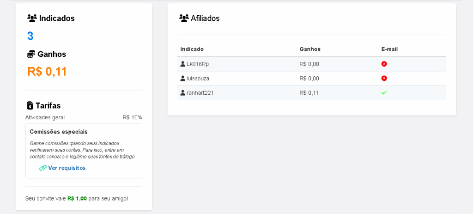Click the red unverified email icon for luissouza
This screenshot has height=214, width=473.
tap(384, 79)
